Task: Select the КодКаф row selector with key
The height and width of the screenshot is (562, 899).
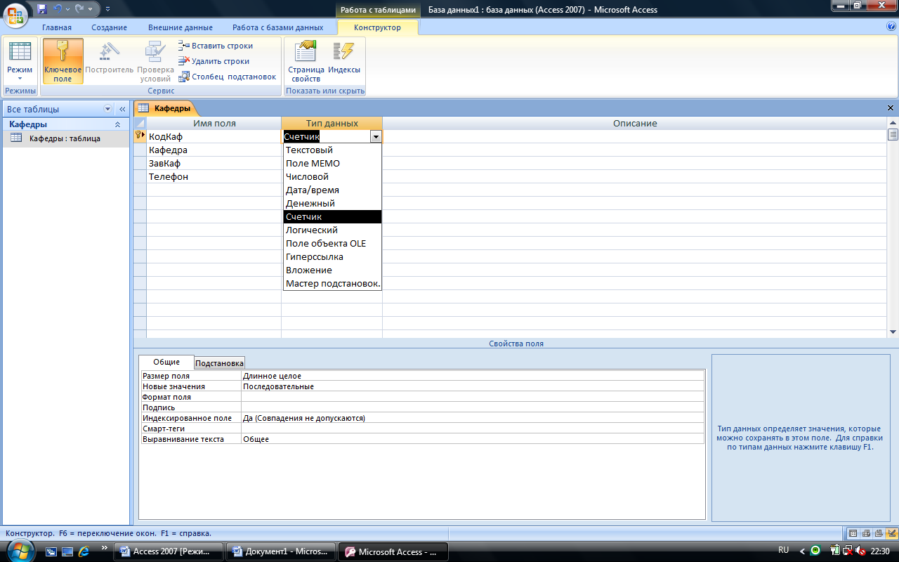Action: point(140,136)
